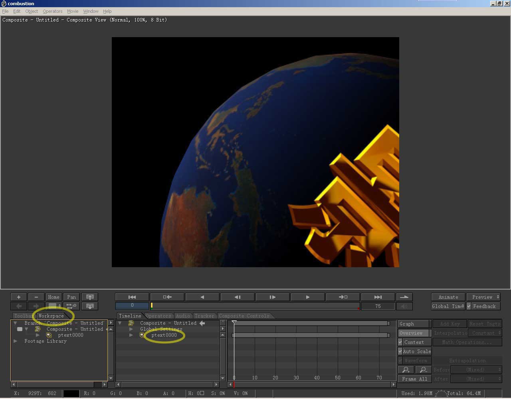Step back one frame
This screenshot has height=399, width=511.
click(x=237, y=297)
